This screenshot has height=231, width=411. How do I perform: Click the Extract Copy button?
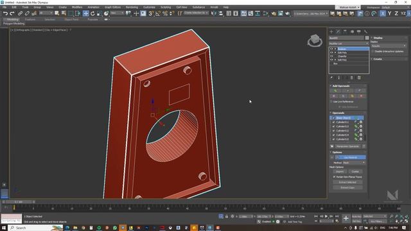click(347, 187)
